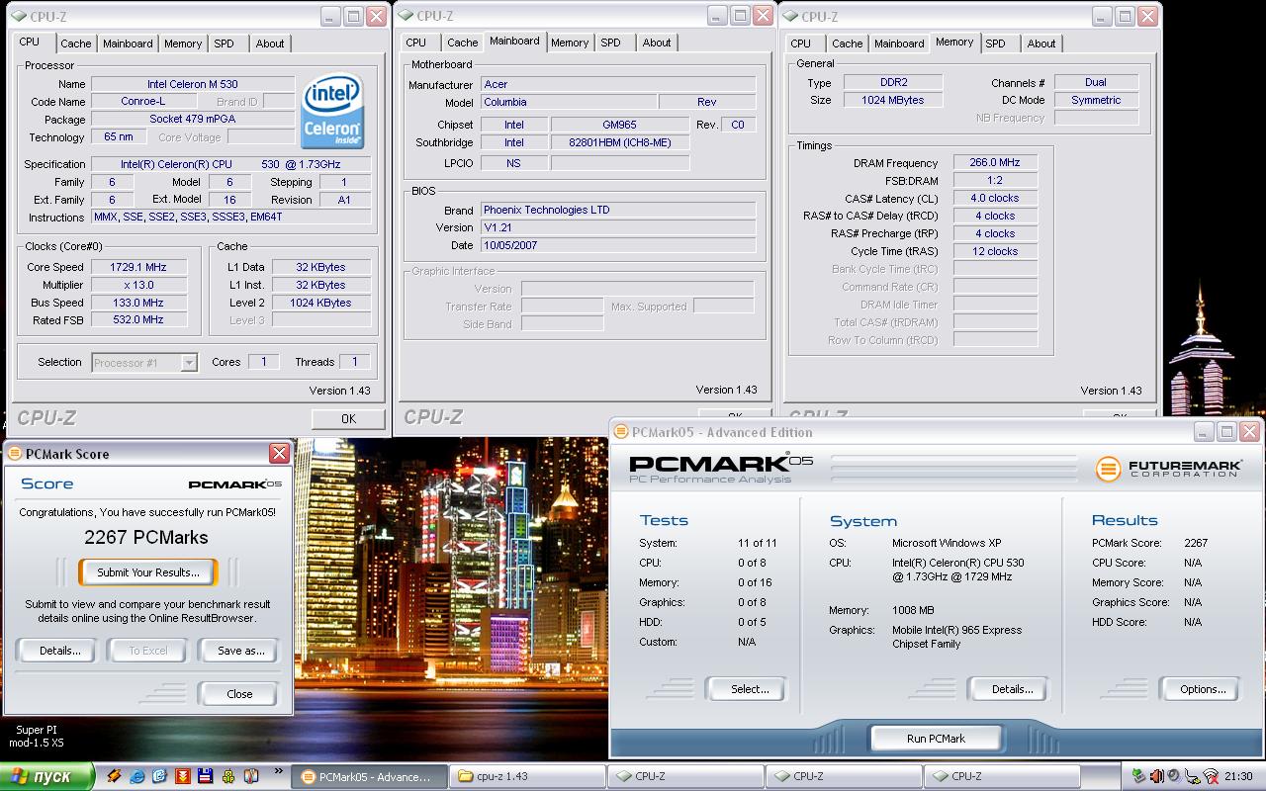Image resolution: width=1266 pixels, height=791 pixels.
Task: Close the PCMark Score dialog with Close button
Action: pos(239,694)
